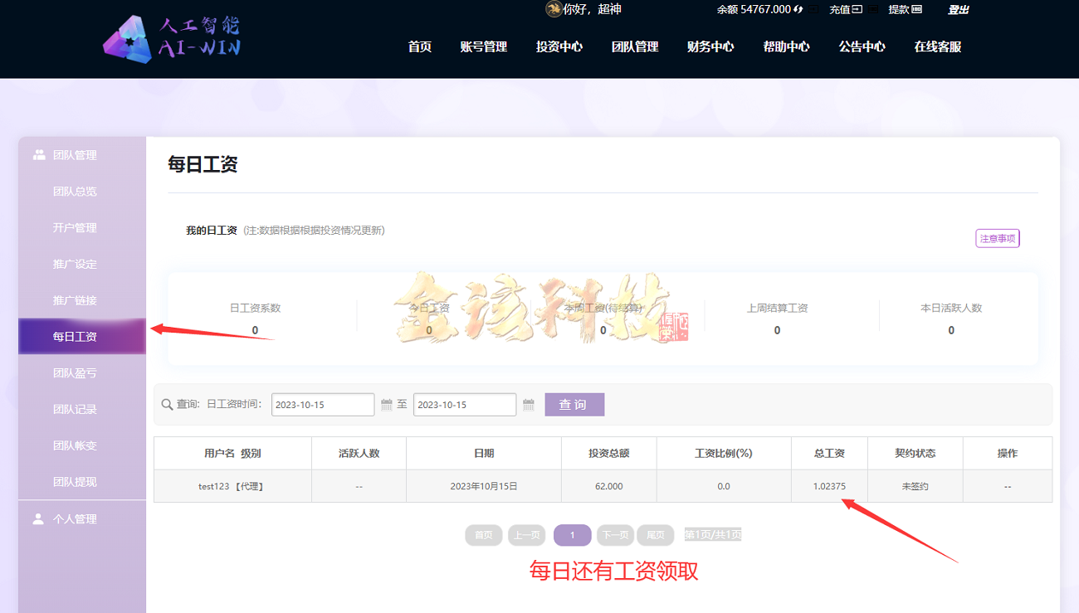
Task: Open the 注意事项 button
Action: 997,238
